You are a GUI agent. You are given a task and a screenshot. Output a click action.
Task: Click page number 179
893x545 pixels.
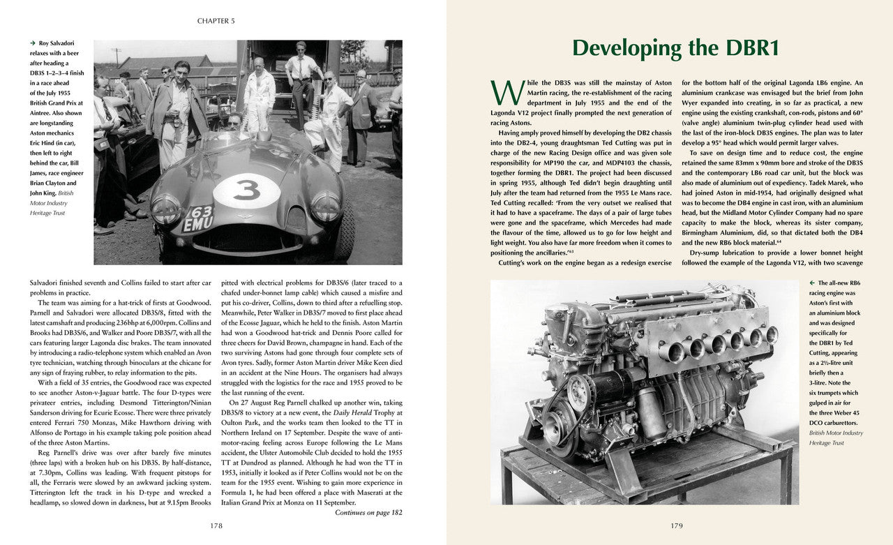pos(676,525)
